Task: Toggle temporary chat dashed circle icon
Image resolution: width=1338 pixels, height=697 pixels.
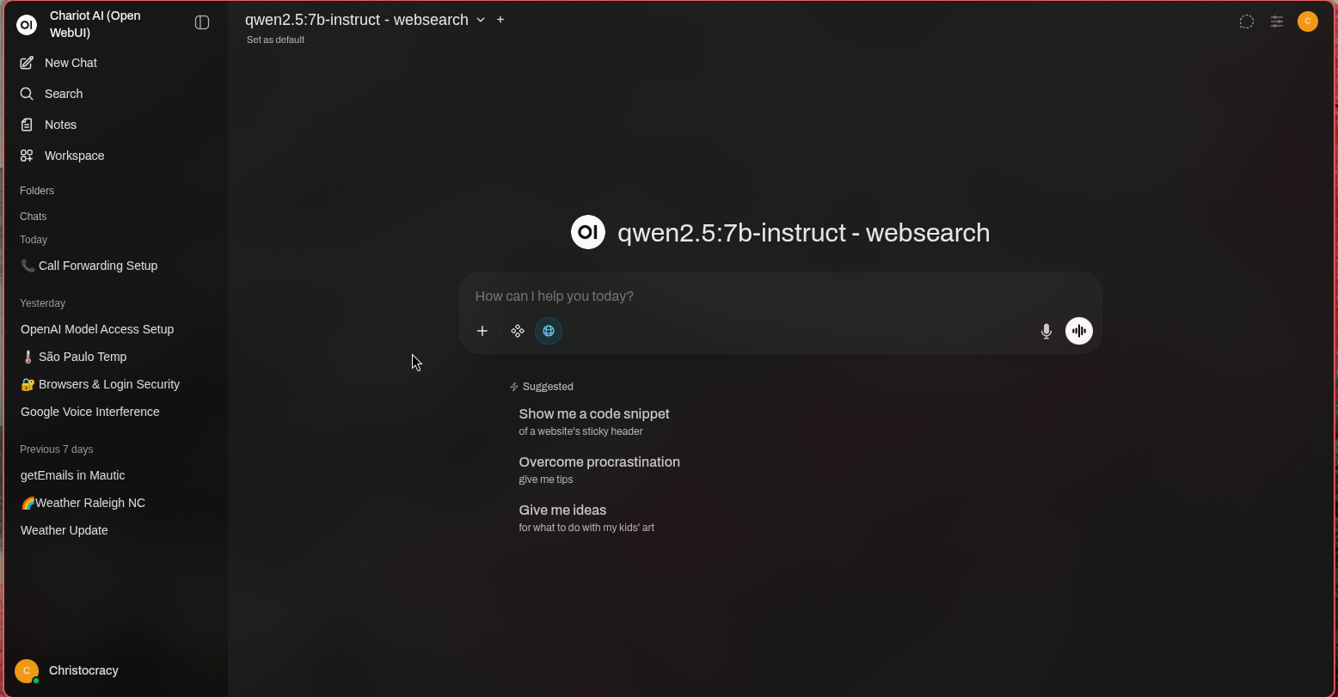Action: 1246,21
